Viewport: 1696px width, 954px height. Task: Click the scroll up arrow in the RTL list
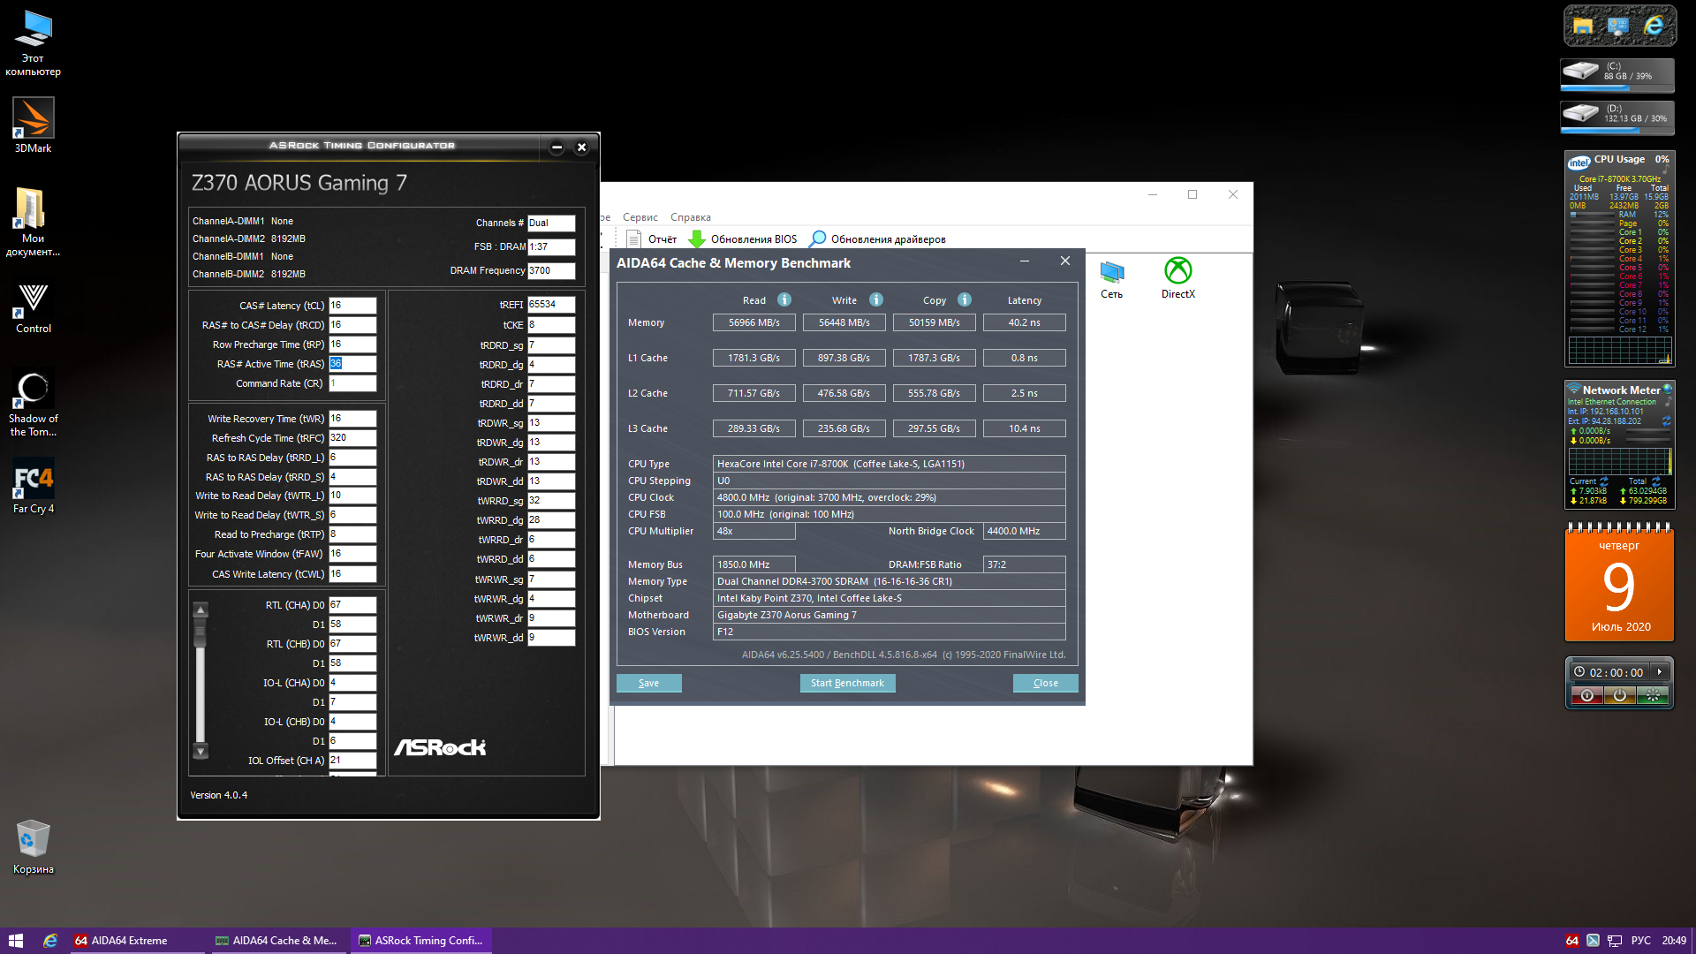click(201, 609)
